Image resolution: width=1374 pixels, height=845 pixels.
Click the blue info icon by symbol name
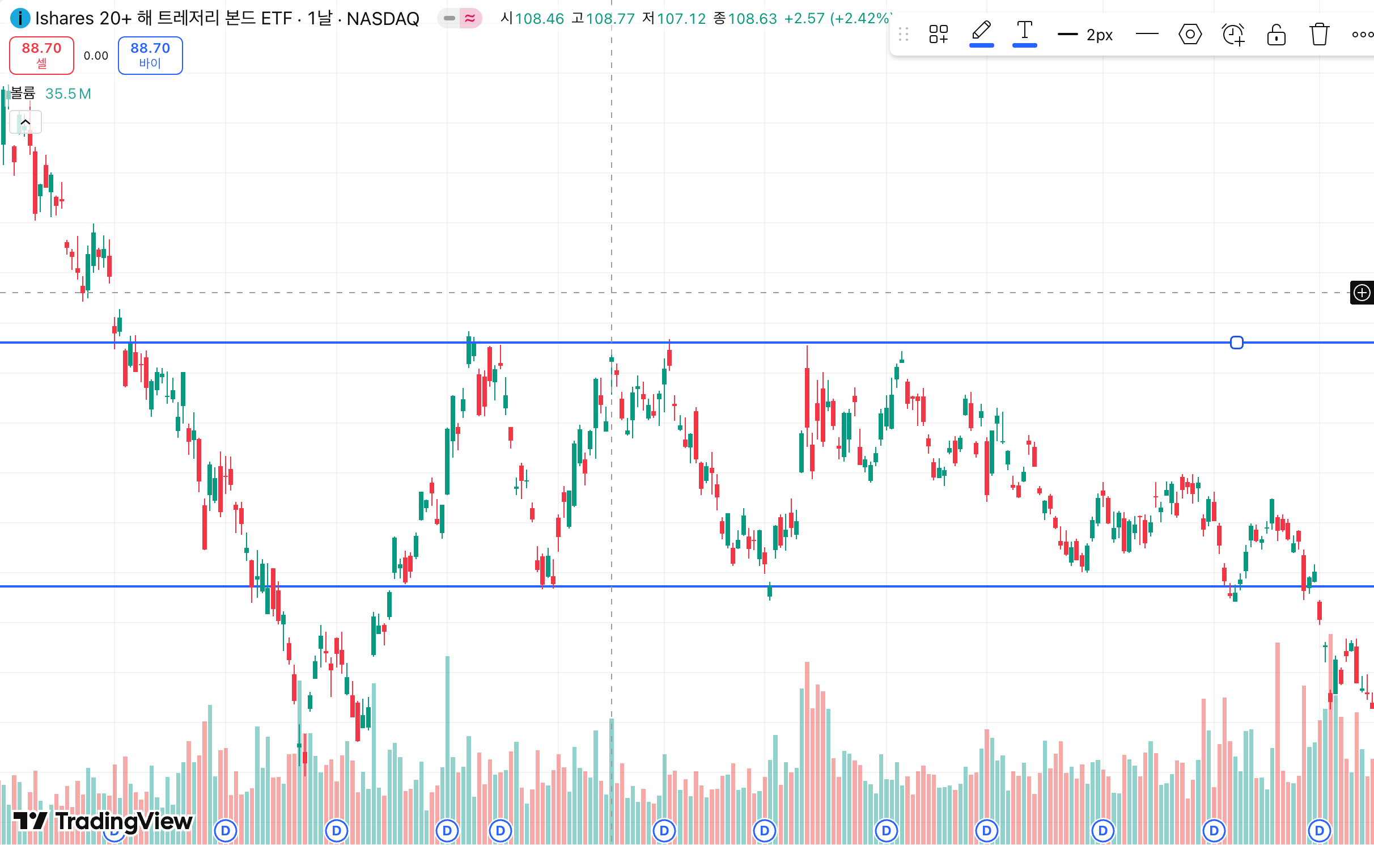coord(20,18)
